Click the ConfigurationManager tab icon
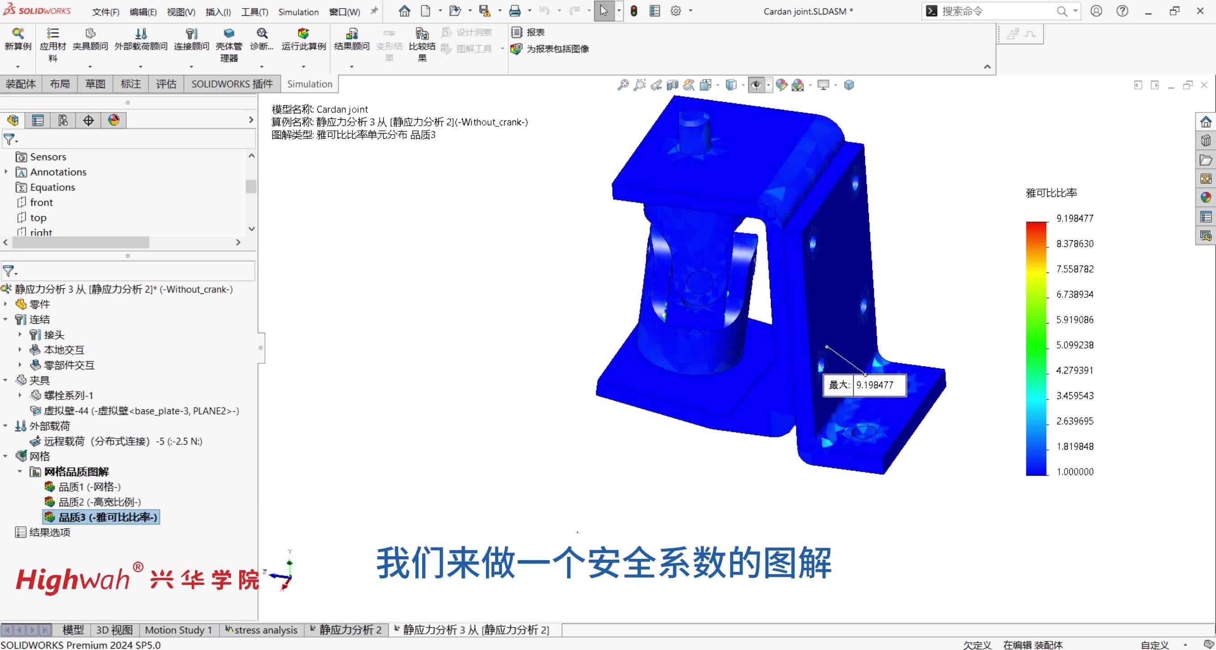This screenshot has height=650, width=1216. (63, 121)
